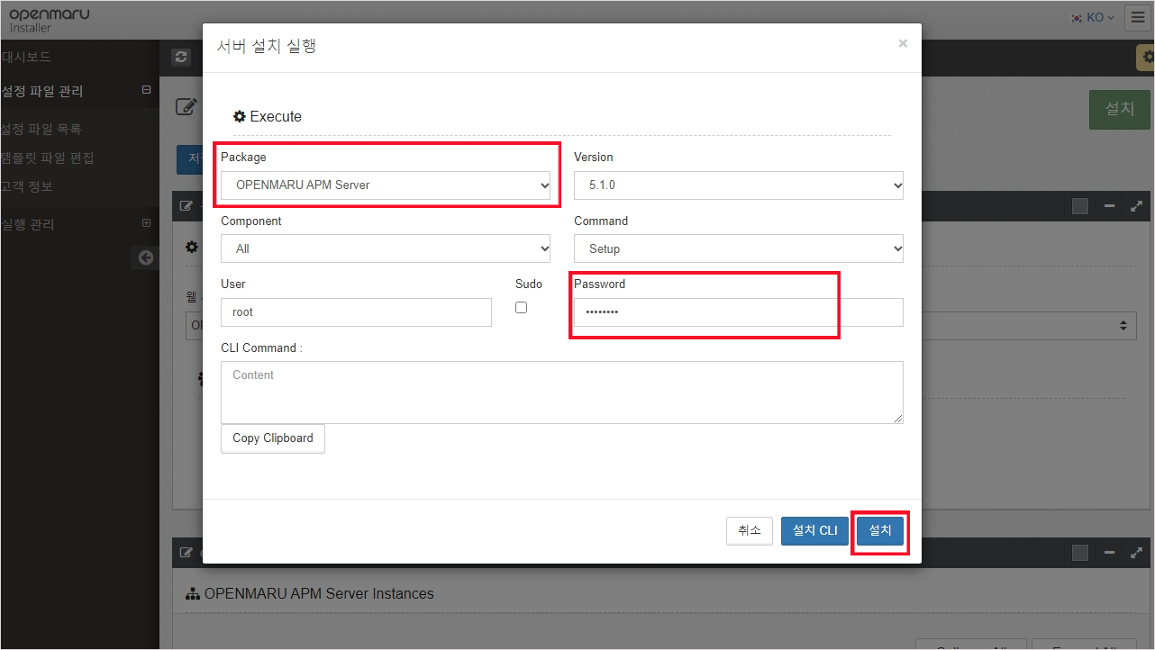This screenshot has width=1155, height=650.
Task: Click the yellow settings gear icon
Action: pos(1146,57)
